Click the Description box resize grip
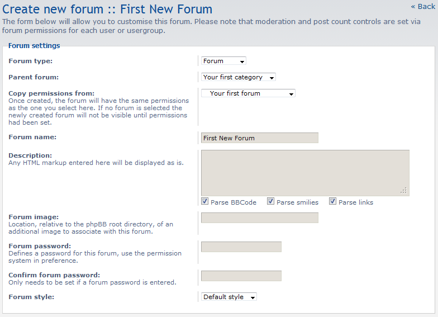 click(404, 191)
